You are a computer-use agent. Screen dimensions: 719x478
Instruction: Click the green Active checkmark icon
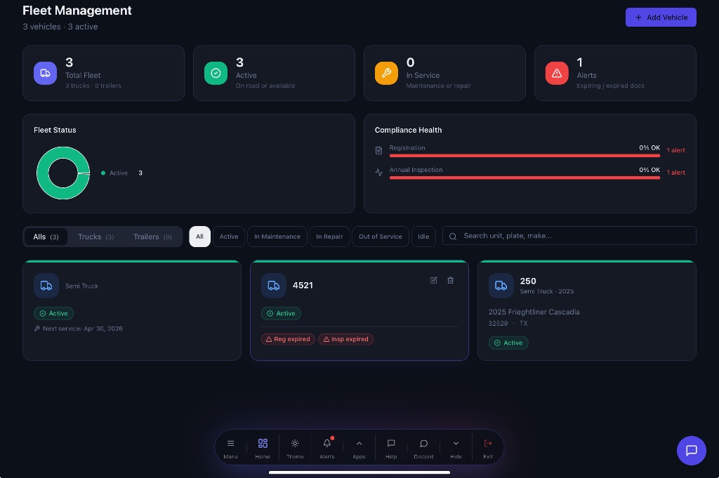click(216, 73)
